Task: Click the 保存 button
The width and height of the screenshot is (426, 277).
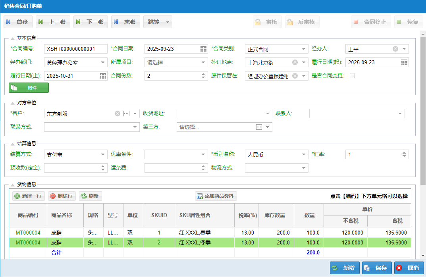Action: click(376, 268)
